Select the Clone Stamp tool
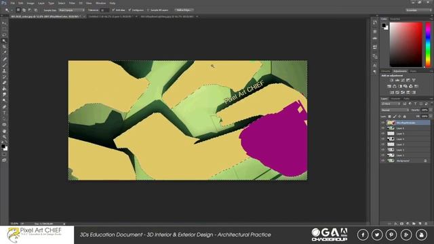The width and height of the screenshot is (434, 244). tap(4, 70)
